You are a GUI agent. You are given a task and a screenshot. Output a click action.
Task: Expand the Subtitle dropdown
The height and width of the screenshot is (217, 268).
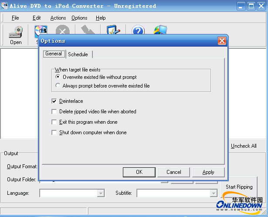coord(213,193)
